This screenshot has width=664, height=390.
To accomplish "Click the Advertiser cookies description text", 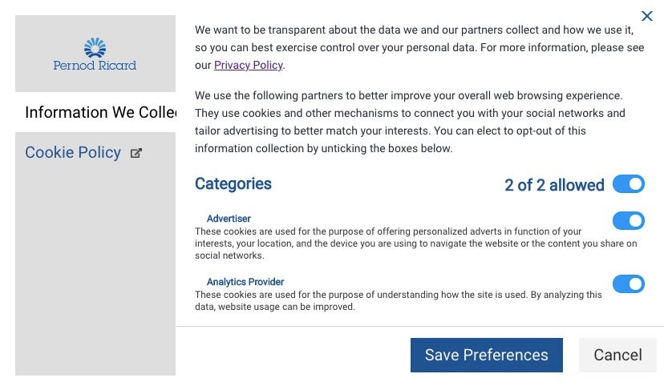I will tap(416, 243).
